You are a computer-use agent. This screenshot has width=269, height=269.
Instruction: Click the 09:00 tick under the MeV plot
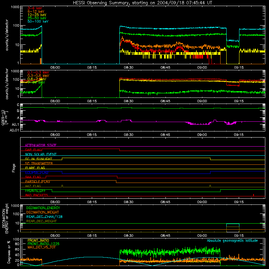click(x=202, y=101)
